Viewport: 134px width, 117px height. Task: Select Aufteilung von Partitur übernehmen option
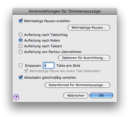coord(21,52)
